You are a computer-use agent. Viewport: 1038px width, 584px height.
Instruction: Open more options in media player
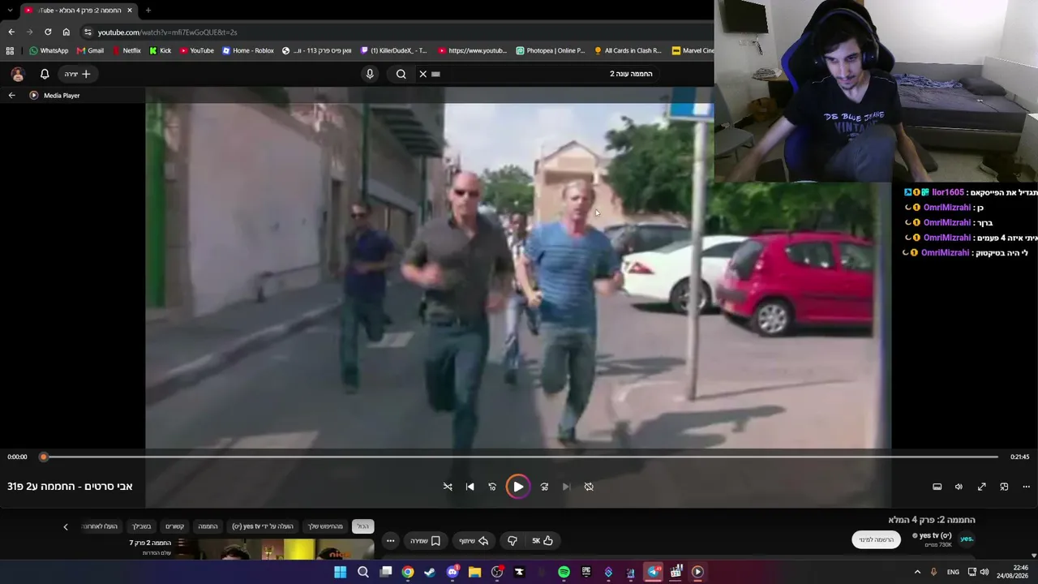pyautogui.click(x=1026, y=487)
